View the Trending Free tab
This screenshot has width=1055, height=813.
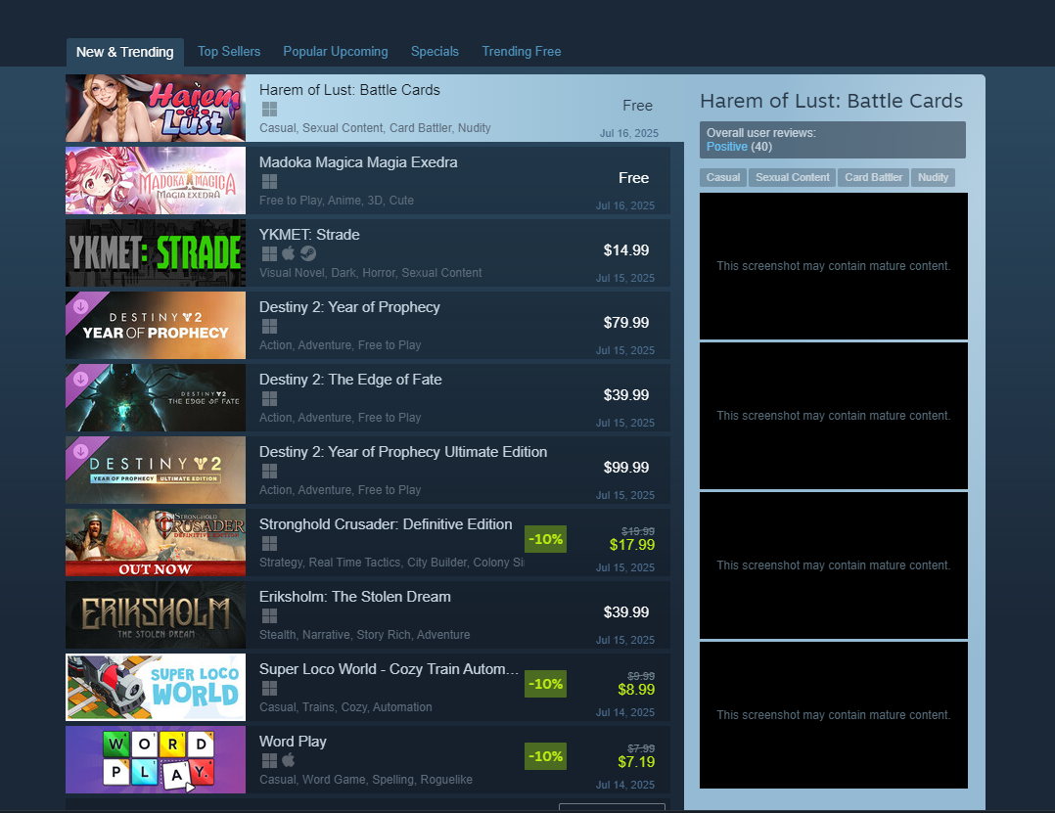pos(522,51)
